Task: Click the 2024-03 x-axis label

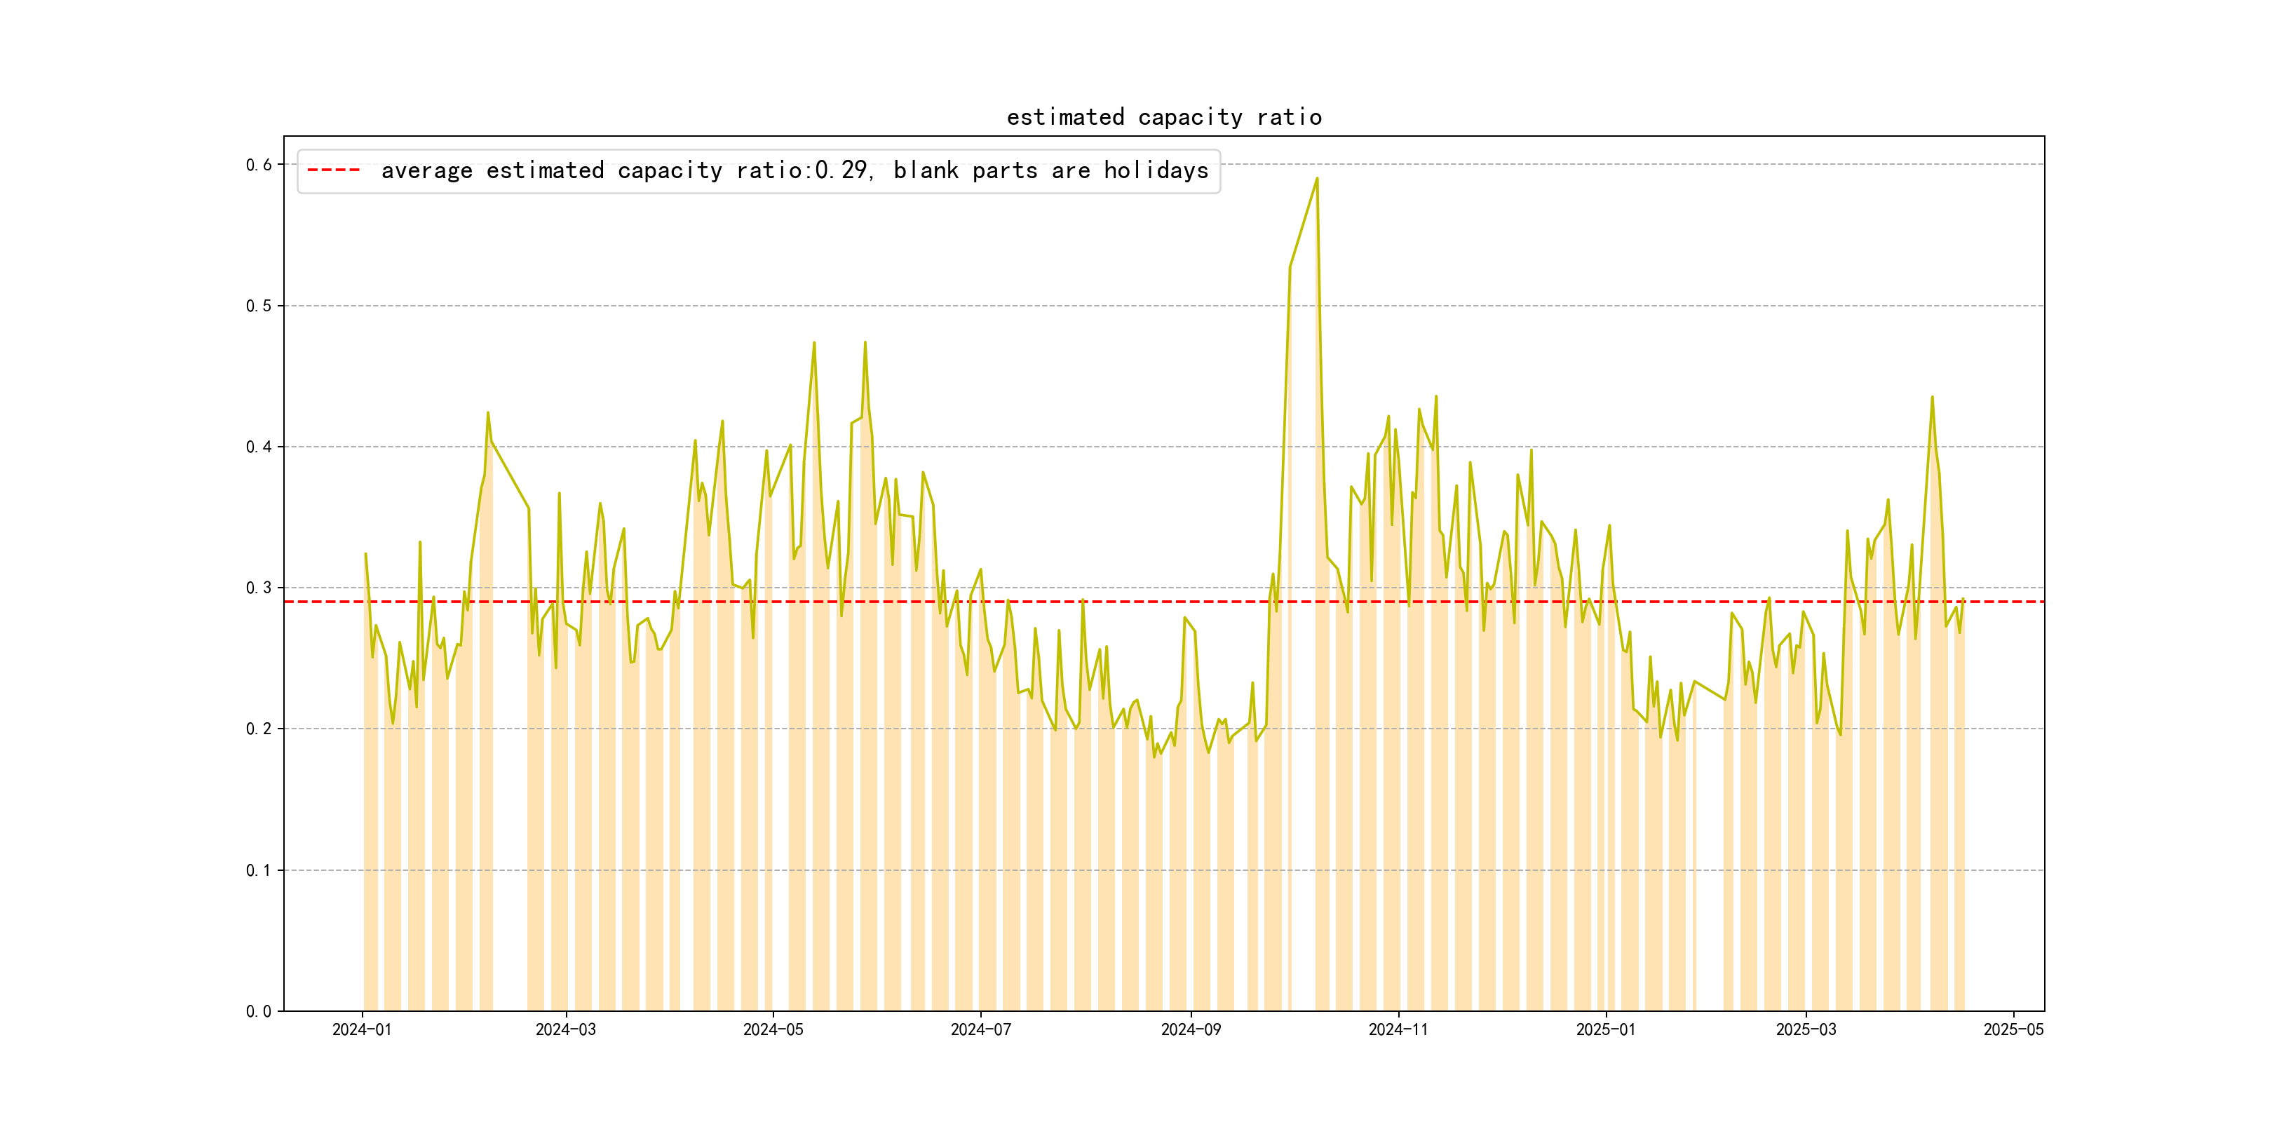Action: (x=565, y=1029)
